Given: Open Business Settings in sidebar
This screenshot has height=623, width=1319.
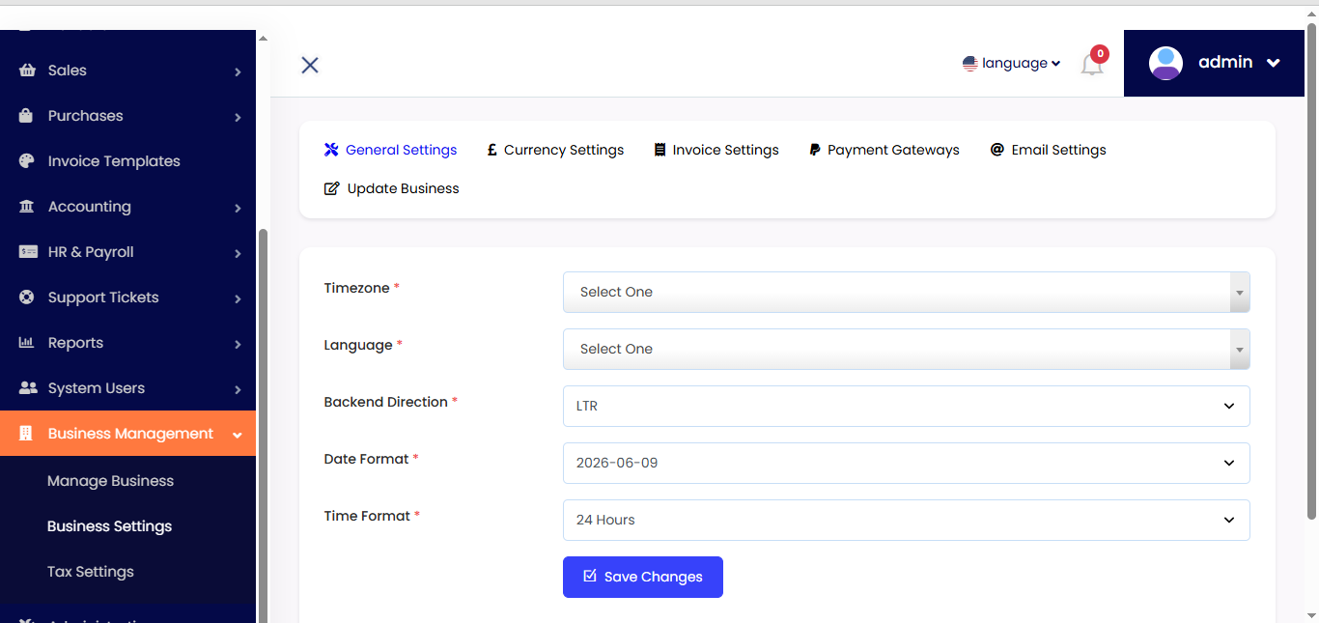Looking at the screenshot, I should coord(109,526).
